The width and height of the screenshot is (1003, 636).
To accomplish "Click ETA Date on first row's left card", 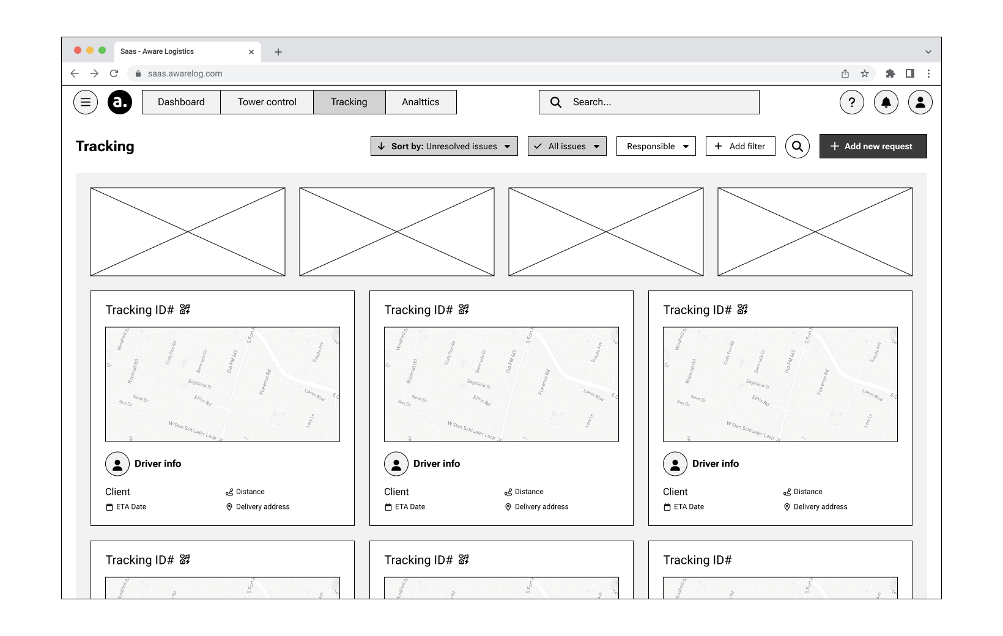I will click(131, 507).
